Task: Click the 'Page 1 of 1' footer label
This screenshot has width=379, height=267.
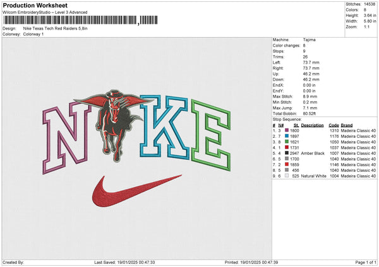Action: point(366,263)
